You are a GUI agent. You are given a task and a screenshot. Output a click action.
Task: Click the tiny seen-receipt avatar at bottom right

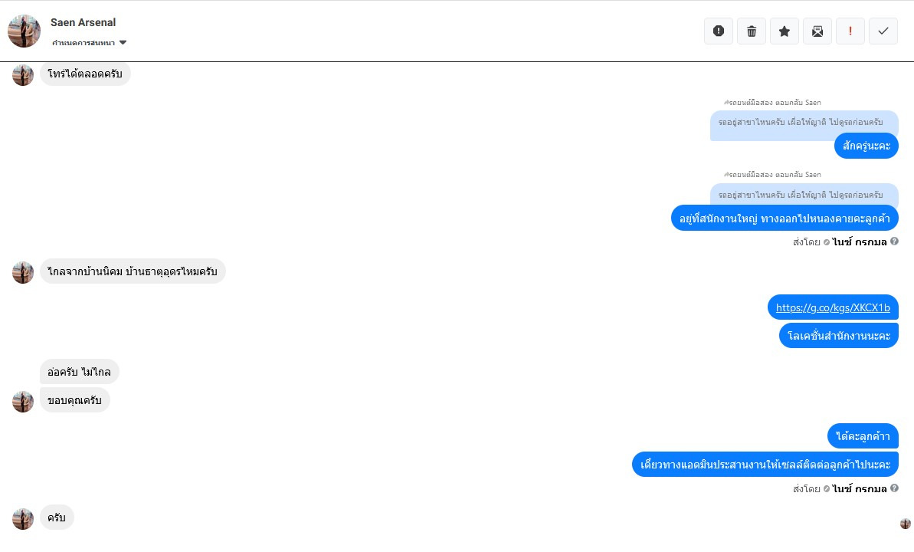coord(906,524)
